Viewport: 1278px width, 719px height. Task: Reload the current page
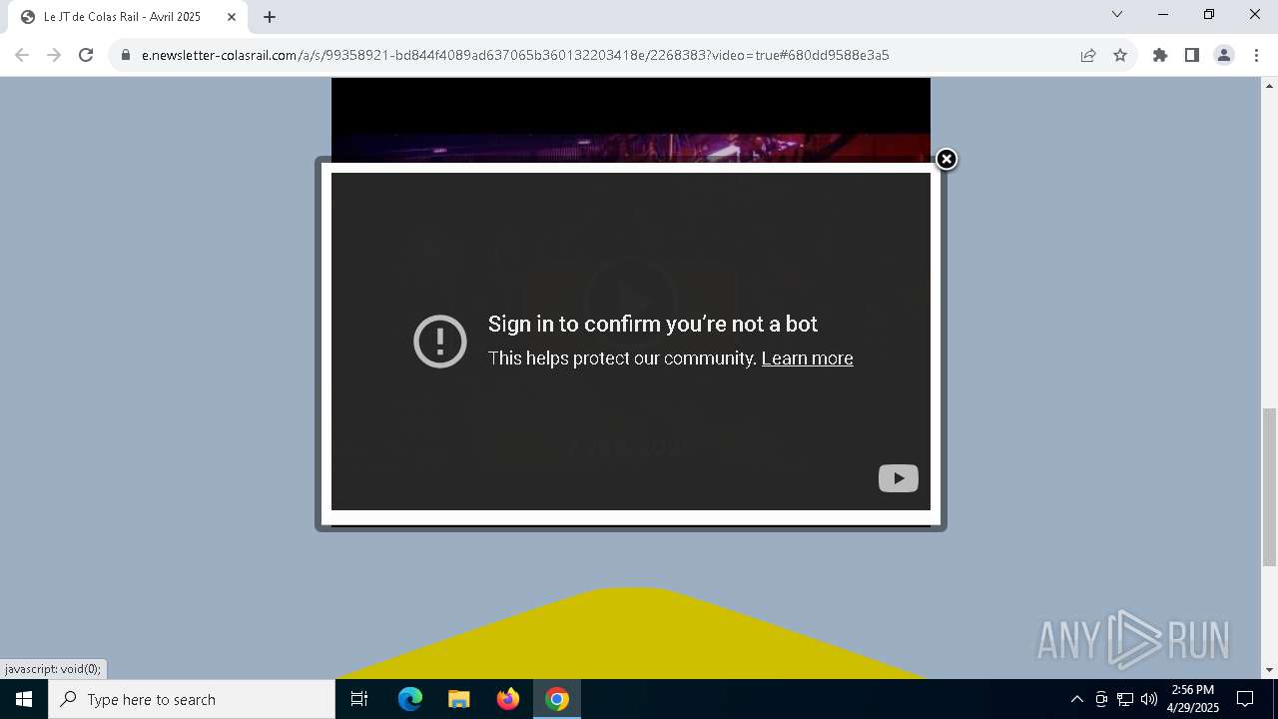tap(86, 55)
